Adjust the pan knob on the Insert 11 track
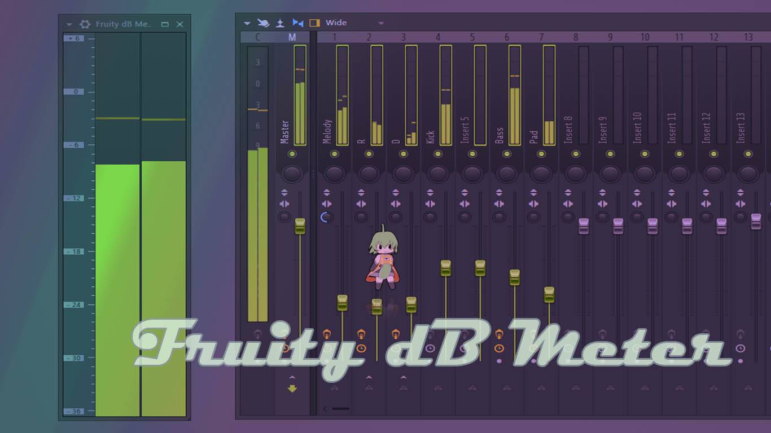The height and width of the screenshot is (433, 771). (679, 173)
